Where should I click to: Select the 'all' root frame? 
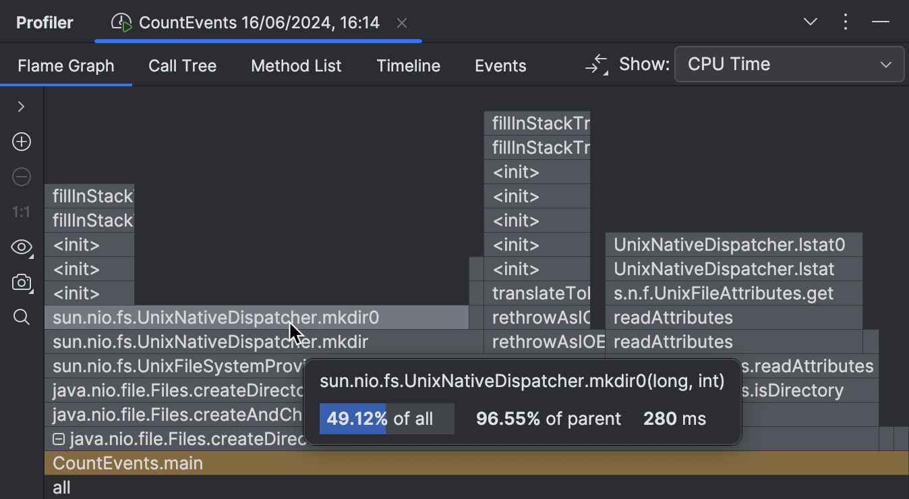[477, 488]
